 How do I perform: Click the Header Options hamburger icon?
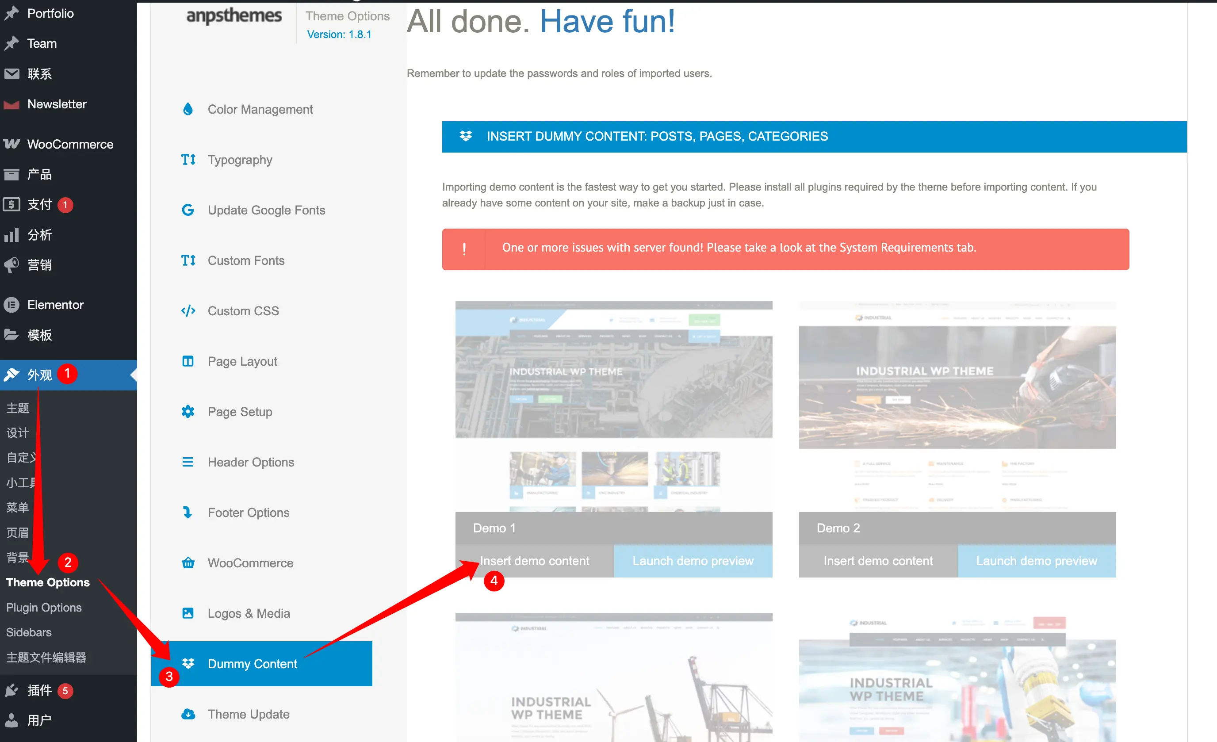[188, 462]
